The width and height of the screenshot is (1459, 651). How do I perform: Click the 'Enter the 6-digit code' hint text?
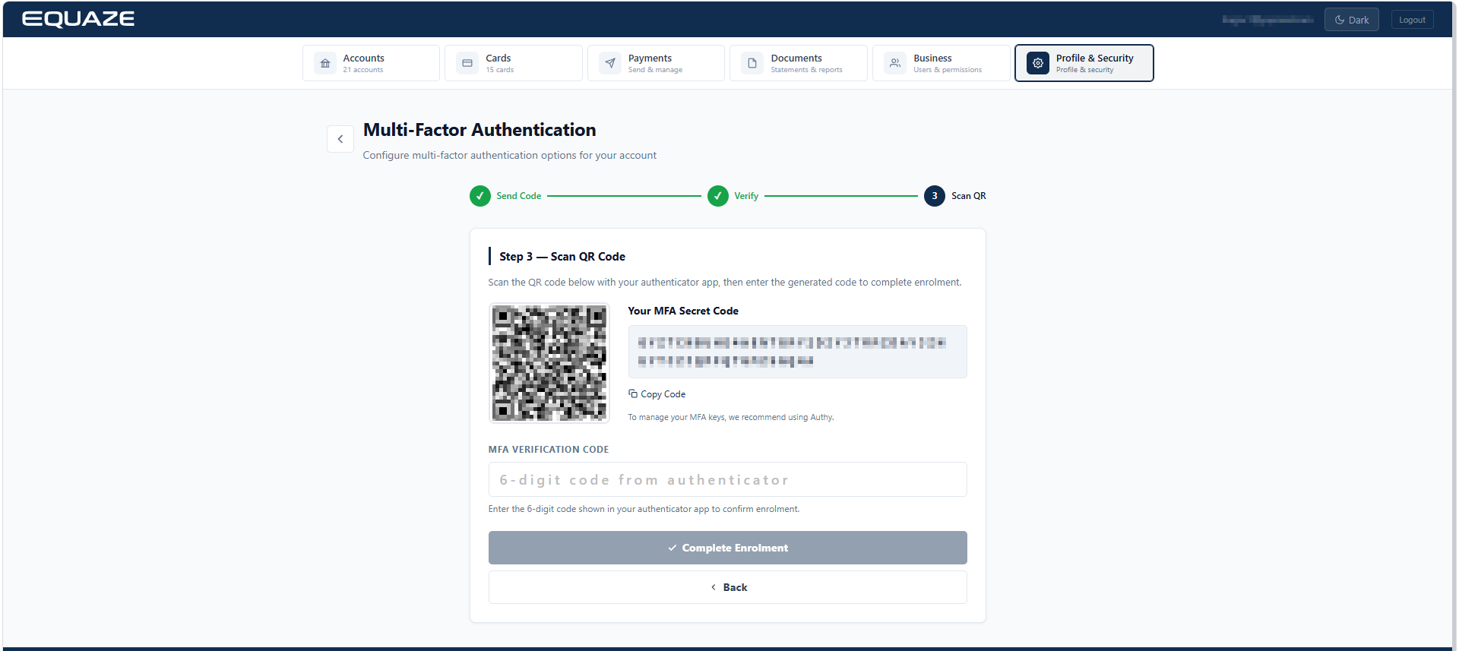pyautogui.click(x=644, y=509)
